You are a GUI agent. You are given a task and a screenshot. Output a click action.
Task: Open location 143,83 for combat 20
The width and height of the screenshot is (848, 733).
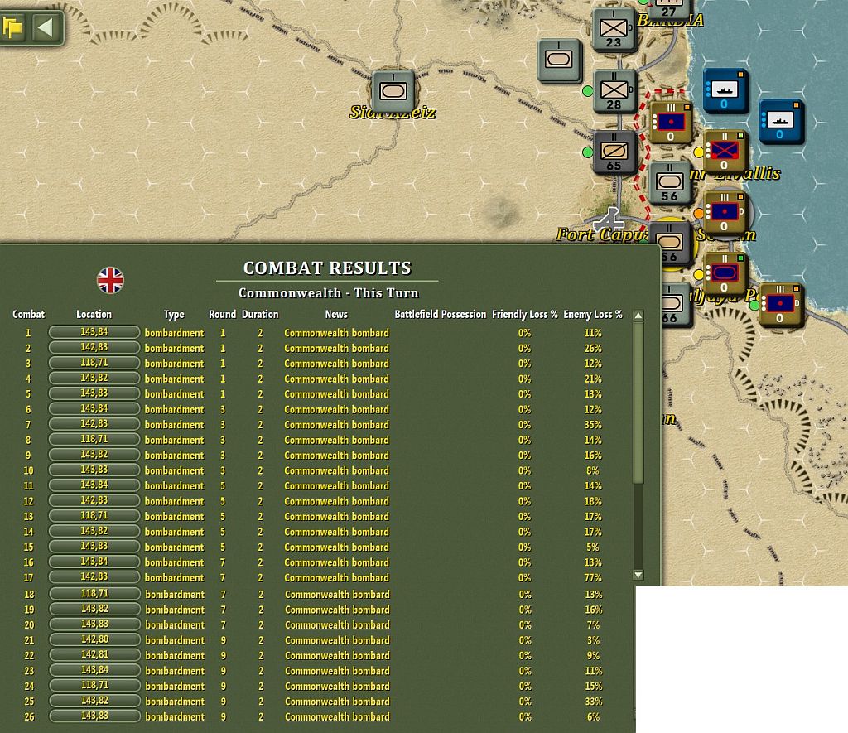(x=94, y=624)
